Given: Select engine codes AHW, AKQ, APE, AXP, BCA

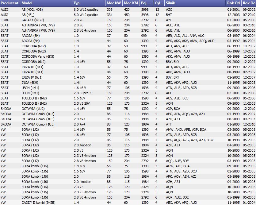Looking at the screenshot, I should tap(186, 130).
